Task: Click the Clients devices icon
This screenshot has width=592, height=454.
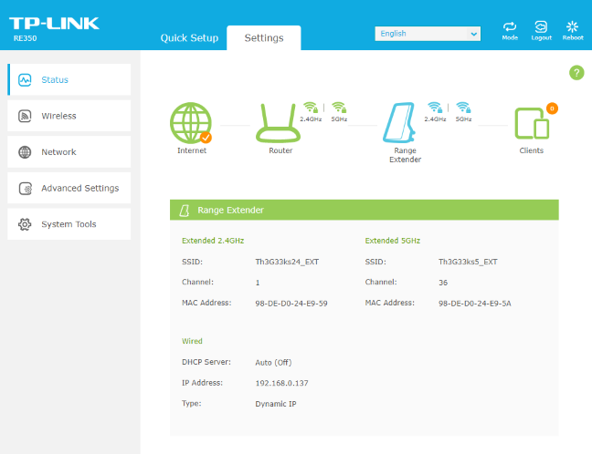Action: [532, 124]
